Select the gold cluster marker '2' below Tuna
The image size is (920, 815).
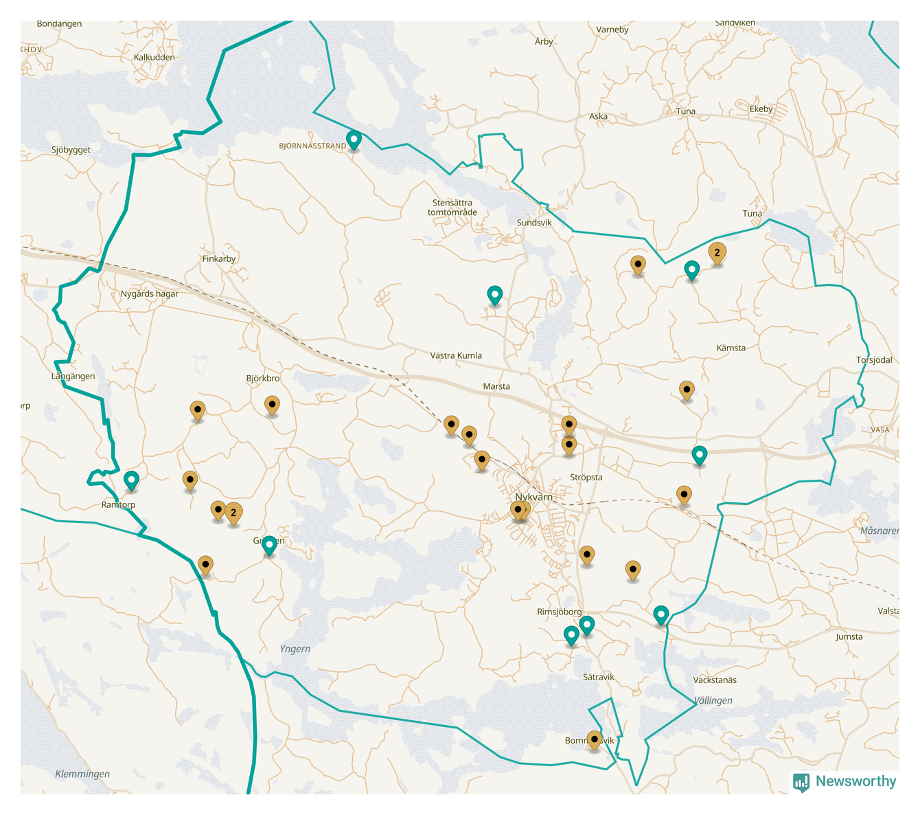tap(717, 253)
